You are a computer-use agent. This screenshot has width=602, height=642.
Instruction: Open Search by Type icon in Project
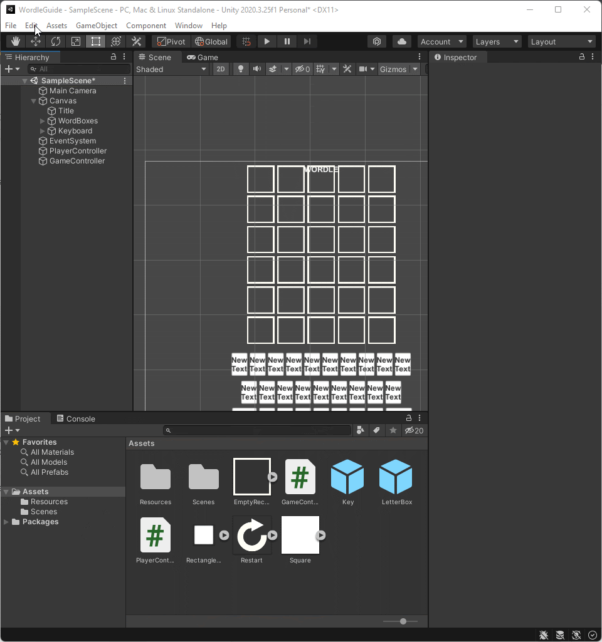click(360, 430)
